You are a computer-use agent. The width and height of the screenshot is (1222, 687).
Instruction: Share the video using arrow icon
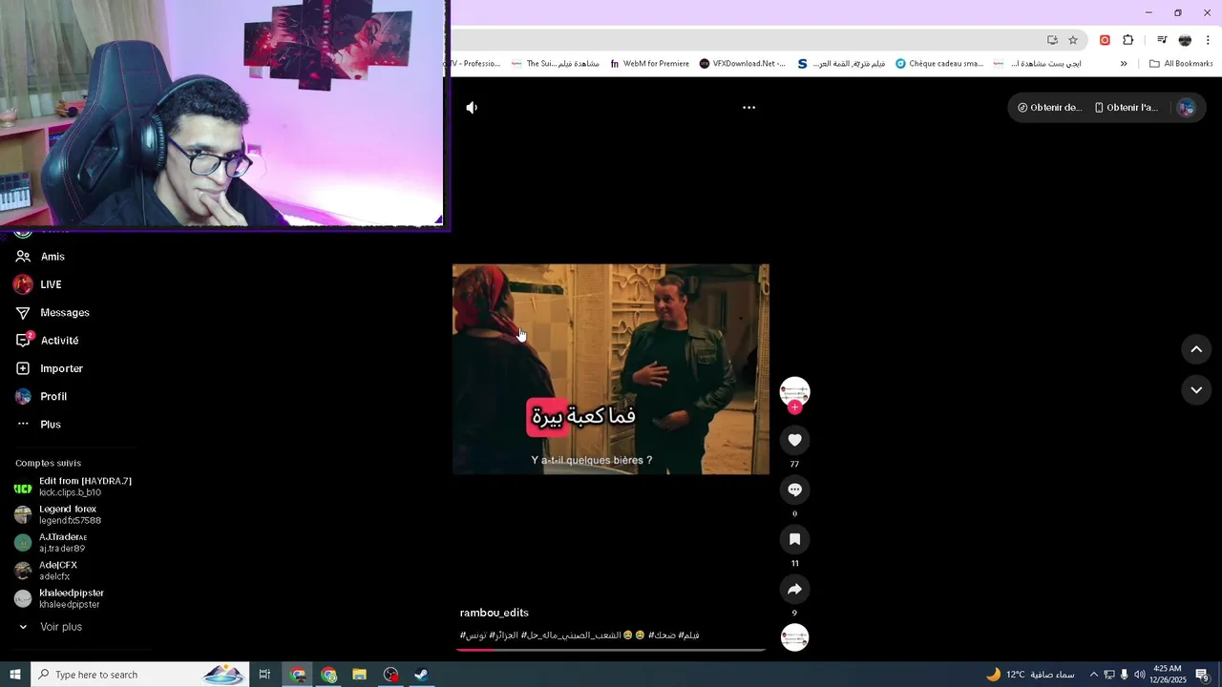(x=794, y=589)
